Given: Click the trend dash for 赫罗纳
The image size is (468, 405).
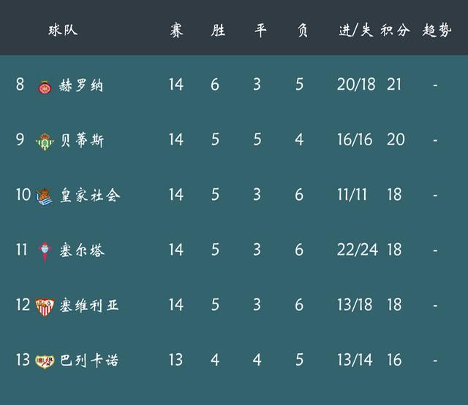Looking at the screenshot, I should pyautogui.click(x=436, y=85).
